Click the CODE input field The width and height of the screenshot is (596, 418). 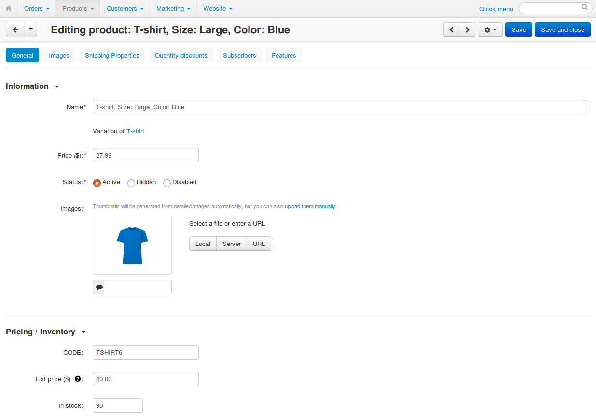coord(146,352)
